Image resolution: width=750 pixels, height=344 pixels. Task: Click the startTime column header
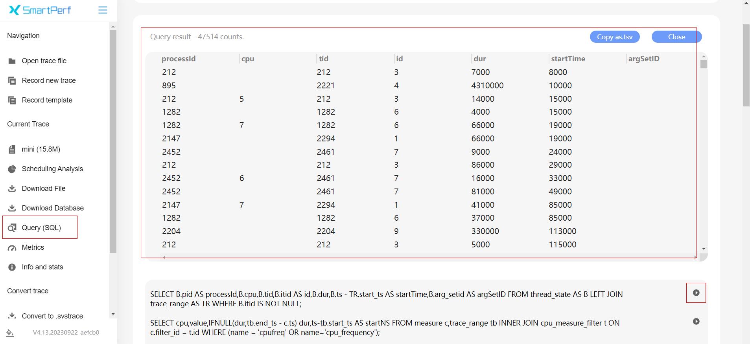(568, 59)
